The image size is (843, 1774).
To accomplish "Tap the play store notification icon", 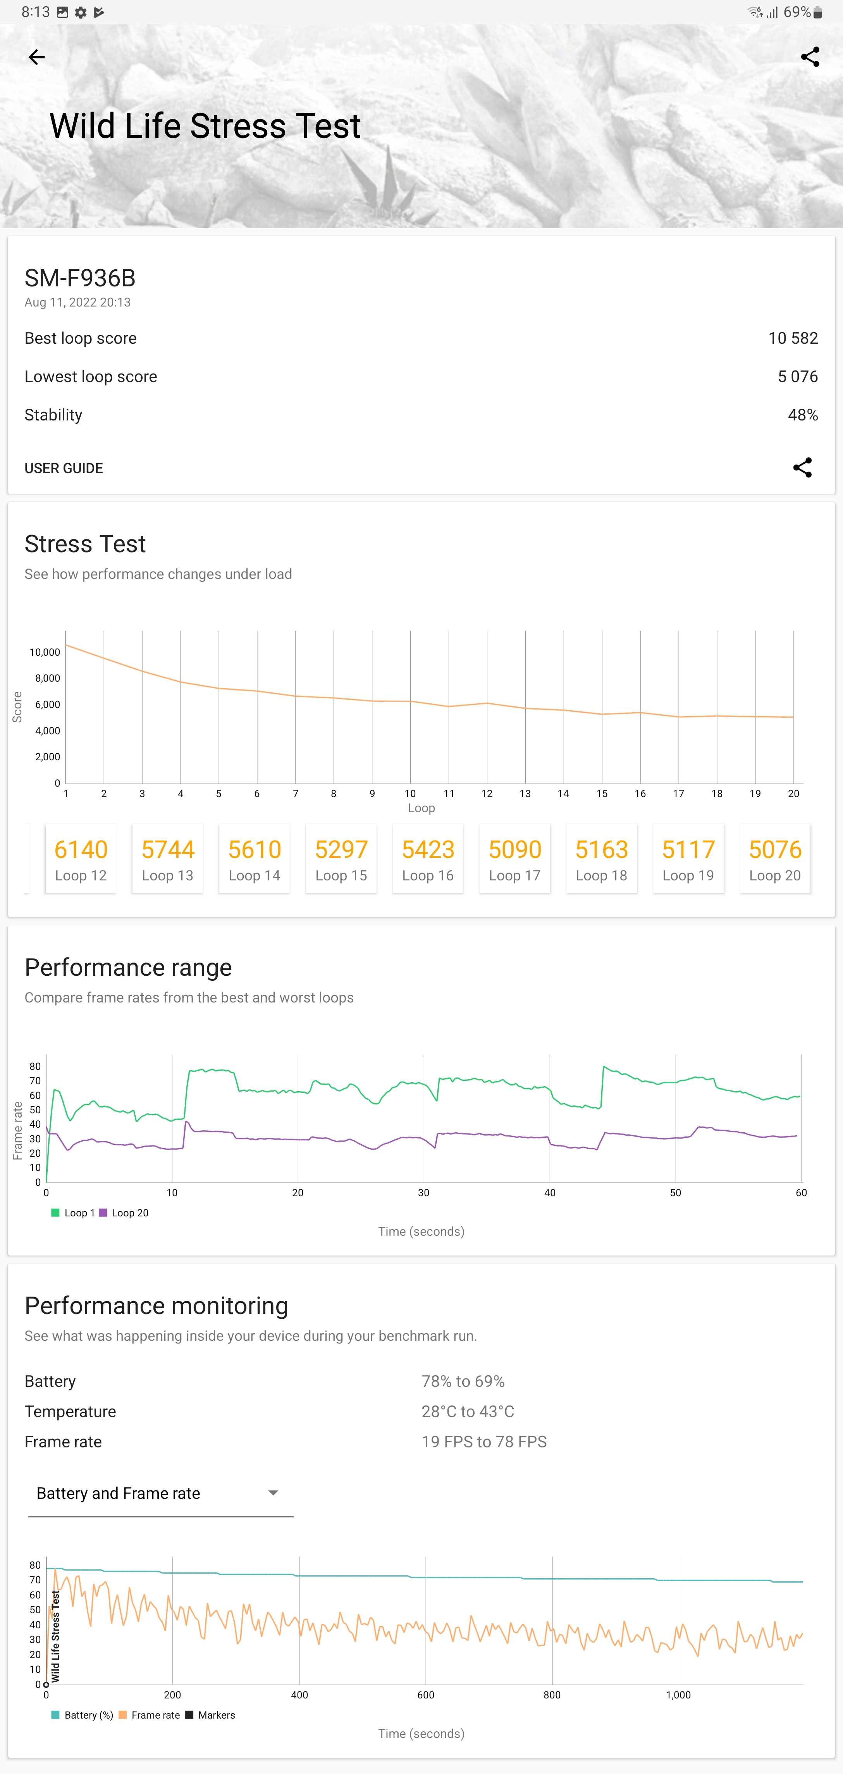I will [x=99, y=12].
